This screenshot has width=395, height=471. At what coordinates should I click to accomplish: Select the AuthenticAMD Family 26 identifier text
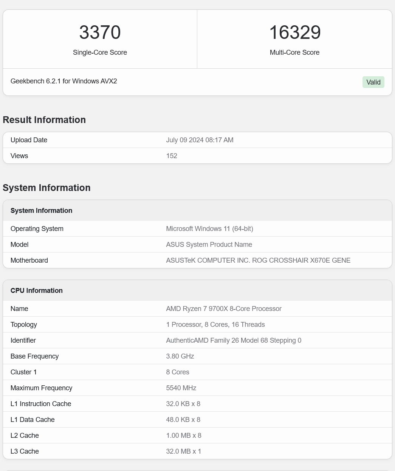[233, 340]
